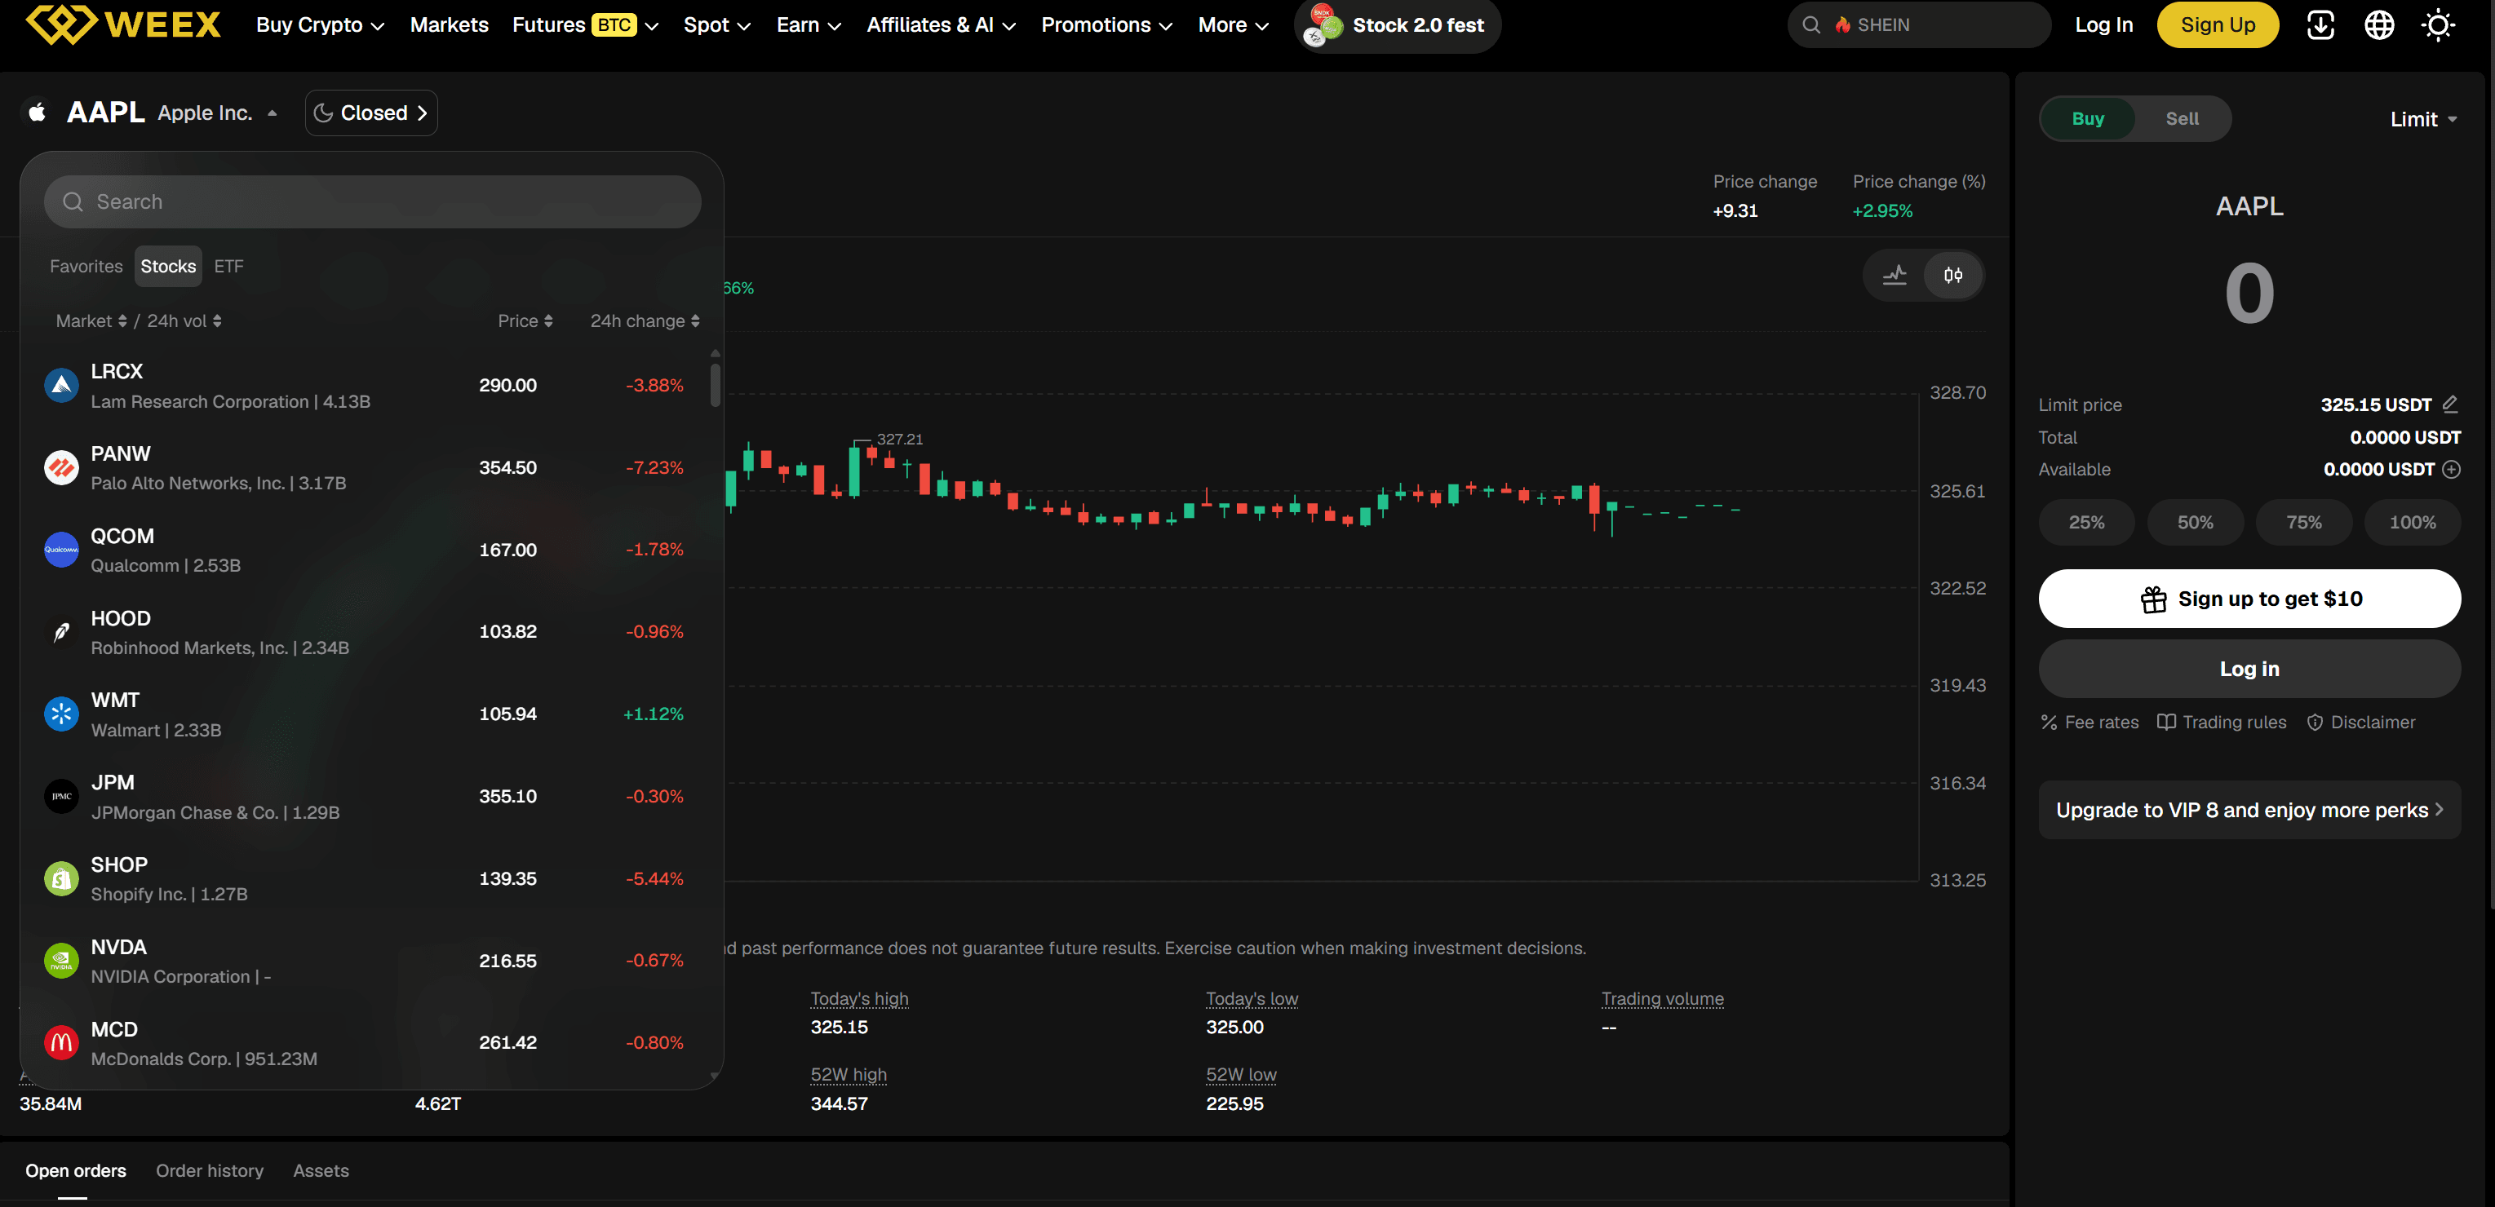Click the WMT Walmart logo icon
This screenshot has width=2495, height=1207.
coord(61,714)
